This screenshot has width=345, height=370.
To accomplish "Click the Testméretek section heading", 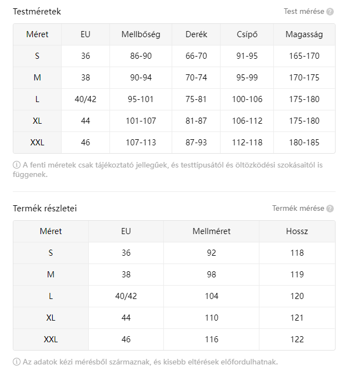I will pos(37,11).
